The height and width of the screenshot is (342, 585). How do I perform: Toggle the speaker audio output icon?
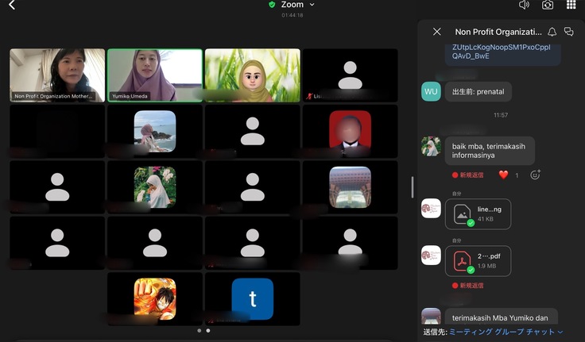coord(524,5)
